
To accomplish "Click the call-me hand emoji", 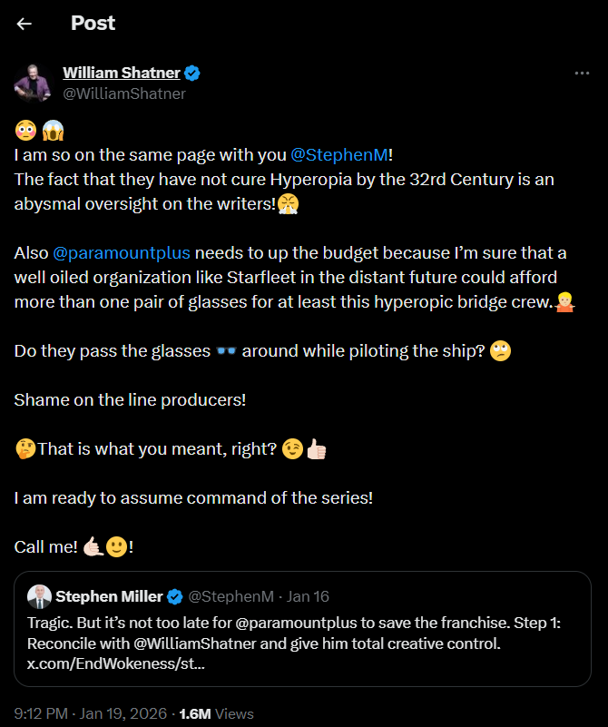I will (x=91, y=547).
